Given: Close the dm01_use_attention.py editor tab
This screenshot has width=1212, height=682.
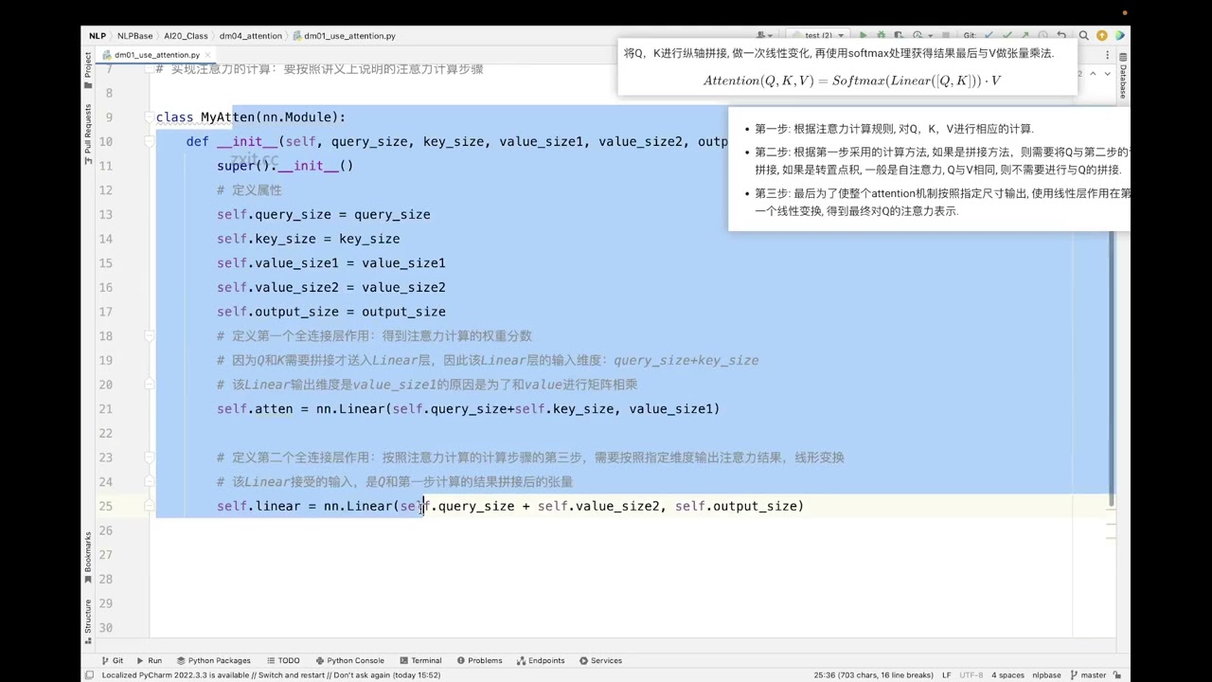Looking at the screenshot, I should (x=207, y=55).
